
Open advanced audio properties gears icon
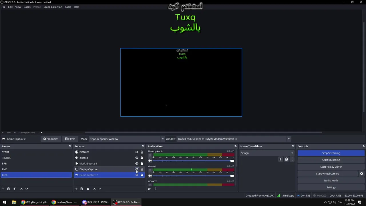149,189
